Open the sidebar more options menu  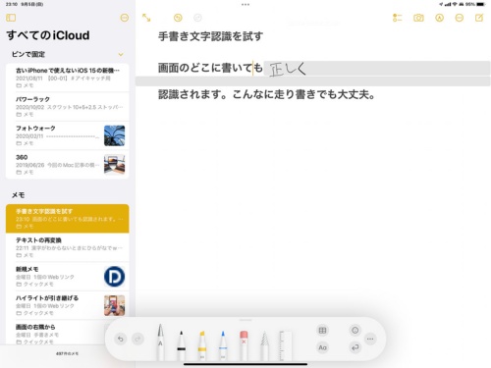[x=125, y=18]
